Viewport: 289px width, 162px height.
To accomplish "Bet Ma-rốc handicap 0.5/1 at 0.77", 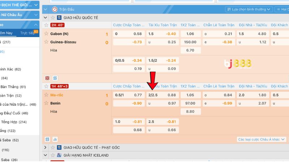I will click(x=129, y=95).
